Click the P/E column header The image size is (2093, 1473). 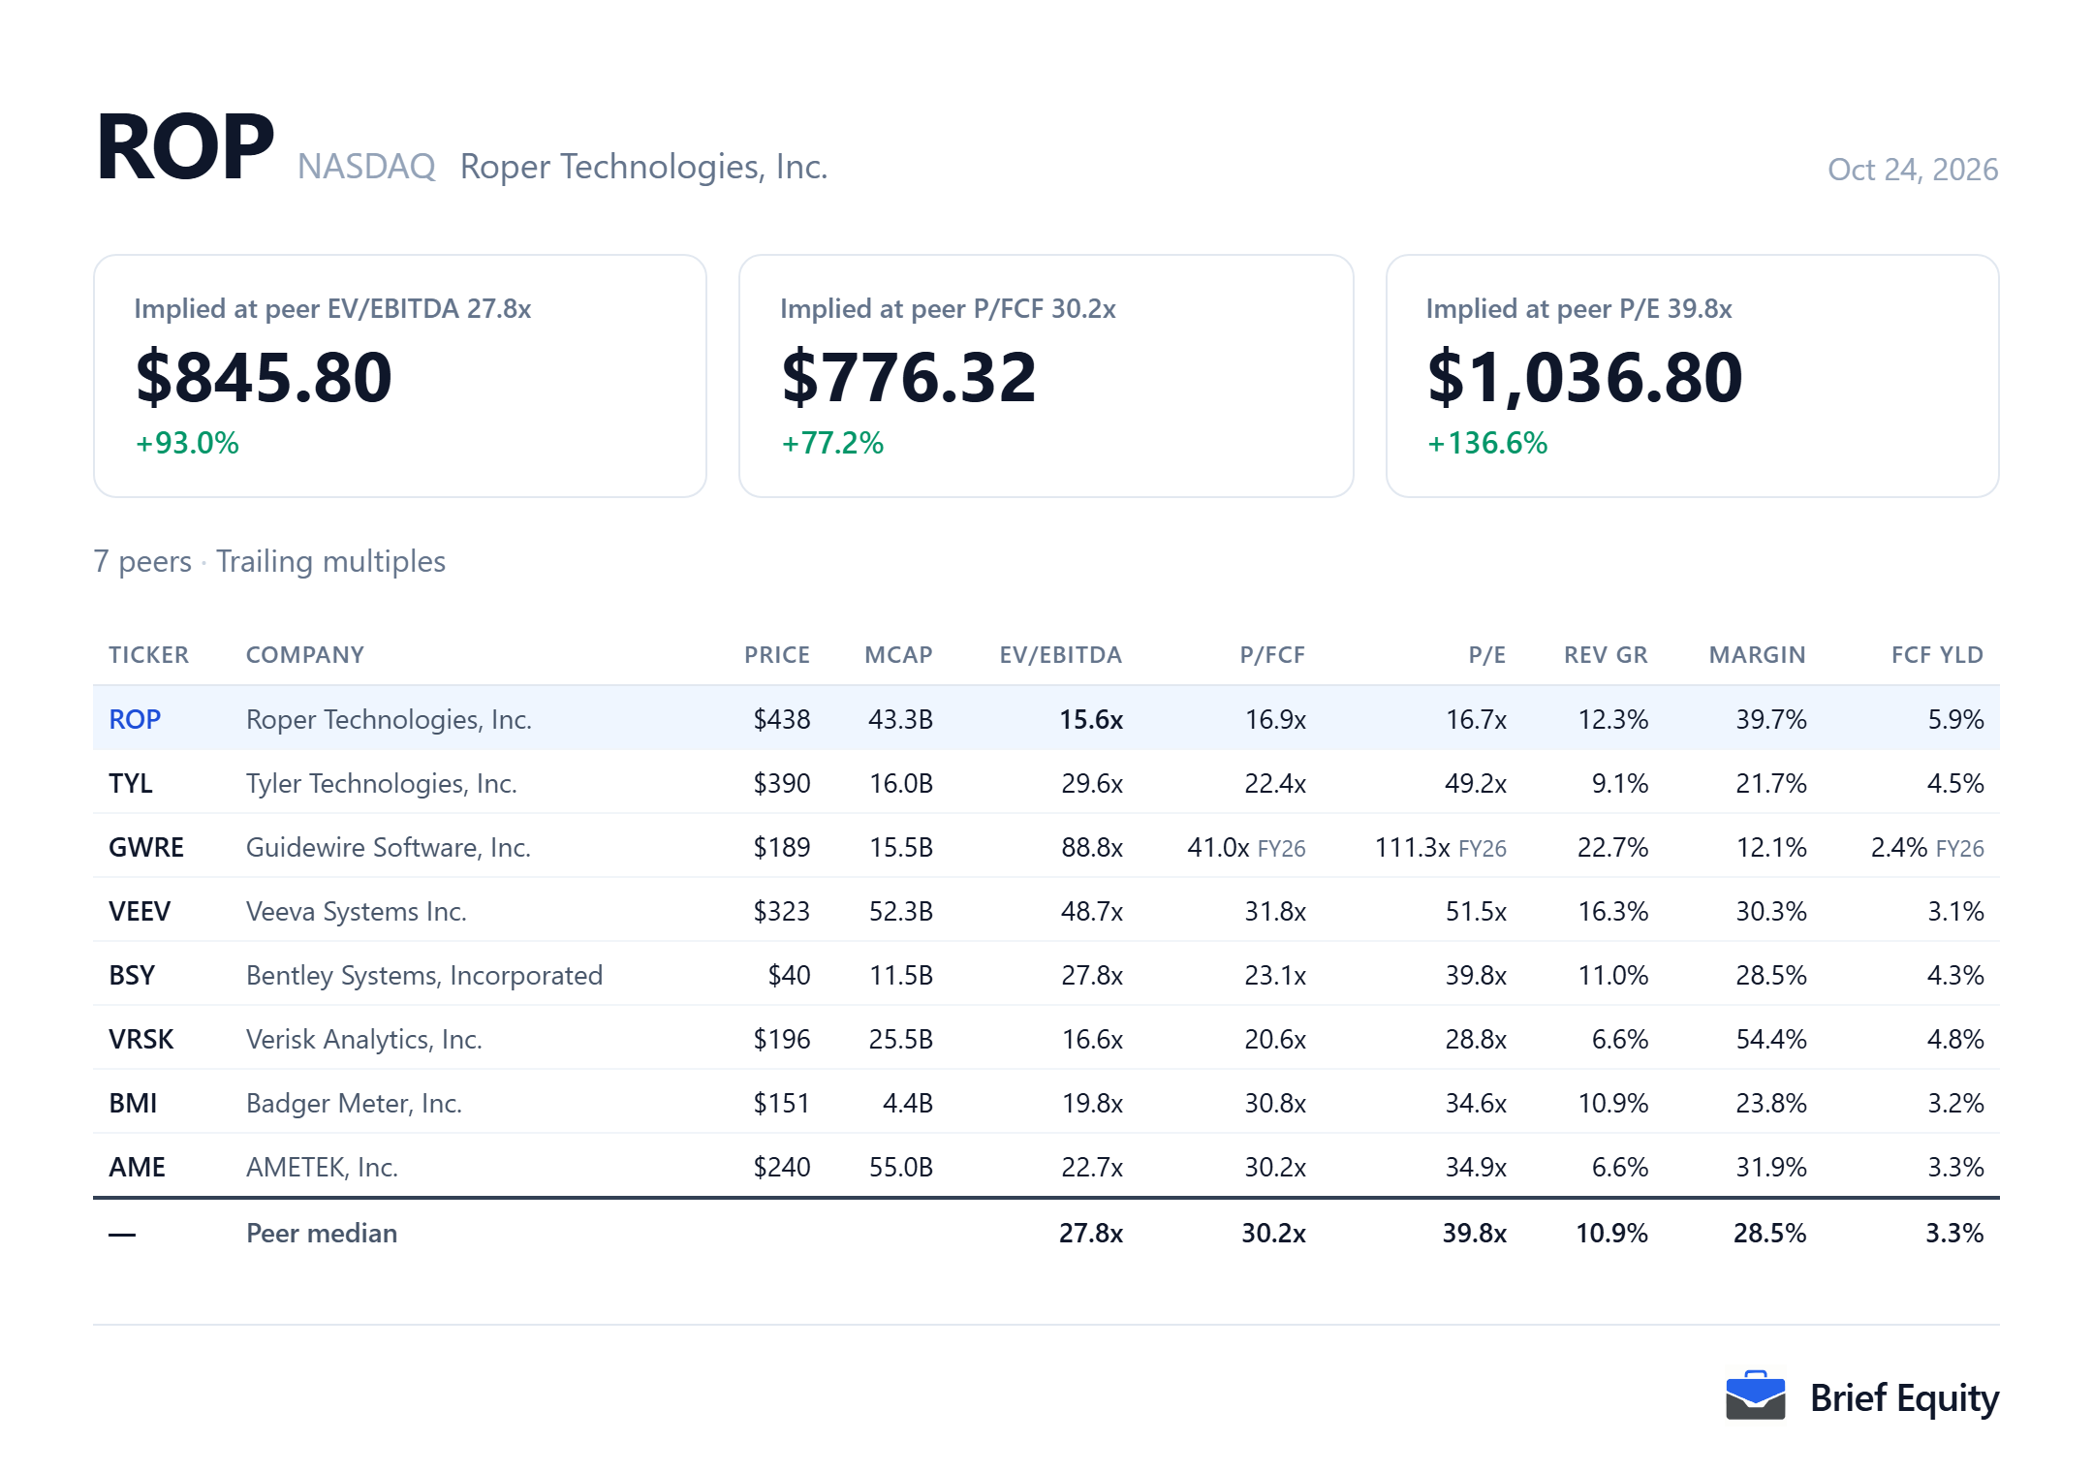pyautogui.click(x=1486, y=655)
